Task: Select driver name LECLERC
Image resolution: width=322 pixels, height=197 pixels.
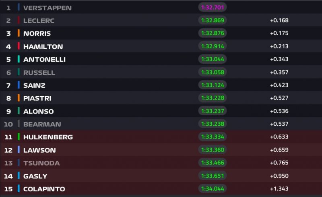Action: [39, 21]
